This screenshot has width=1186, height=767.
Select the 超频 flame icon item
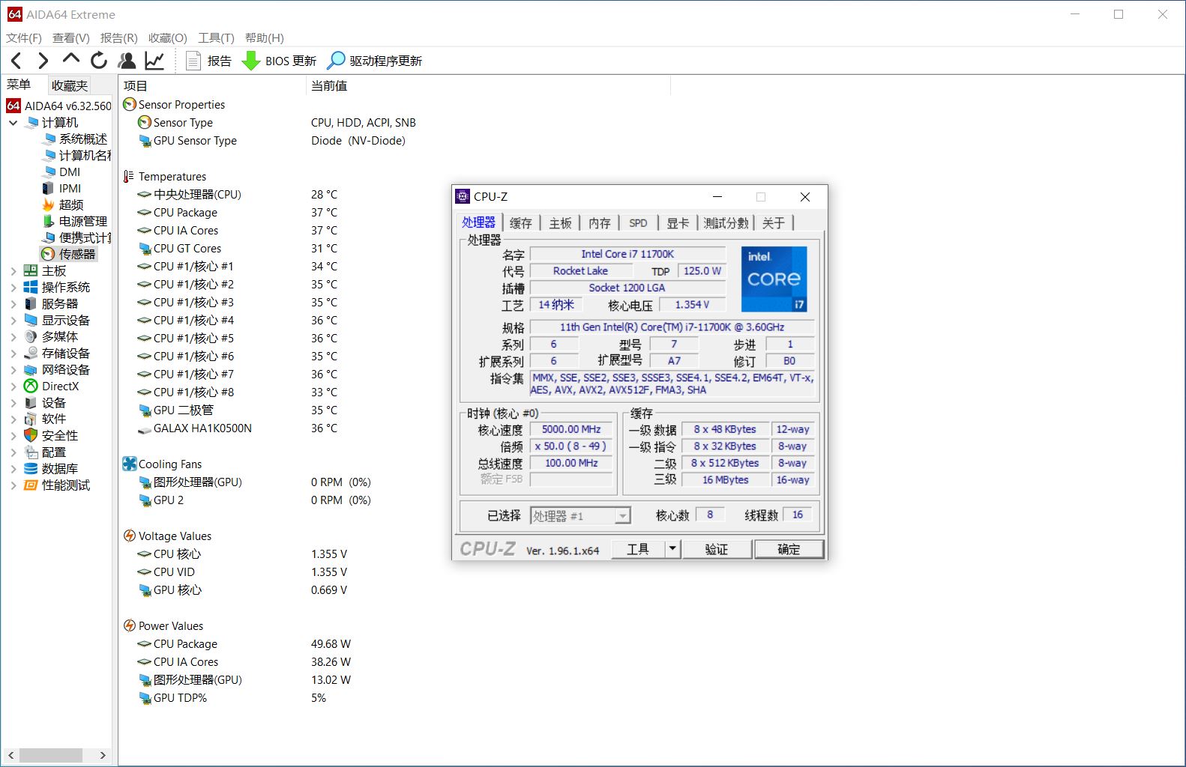48,205
